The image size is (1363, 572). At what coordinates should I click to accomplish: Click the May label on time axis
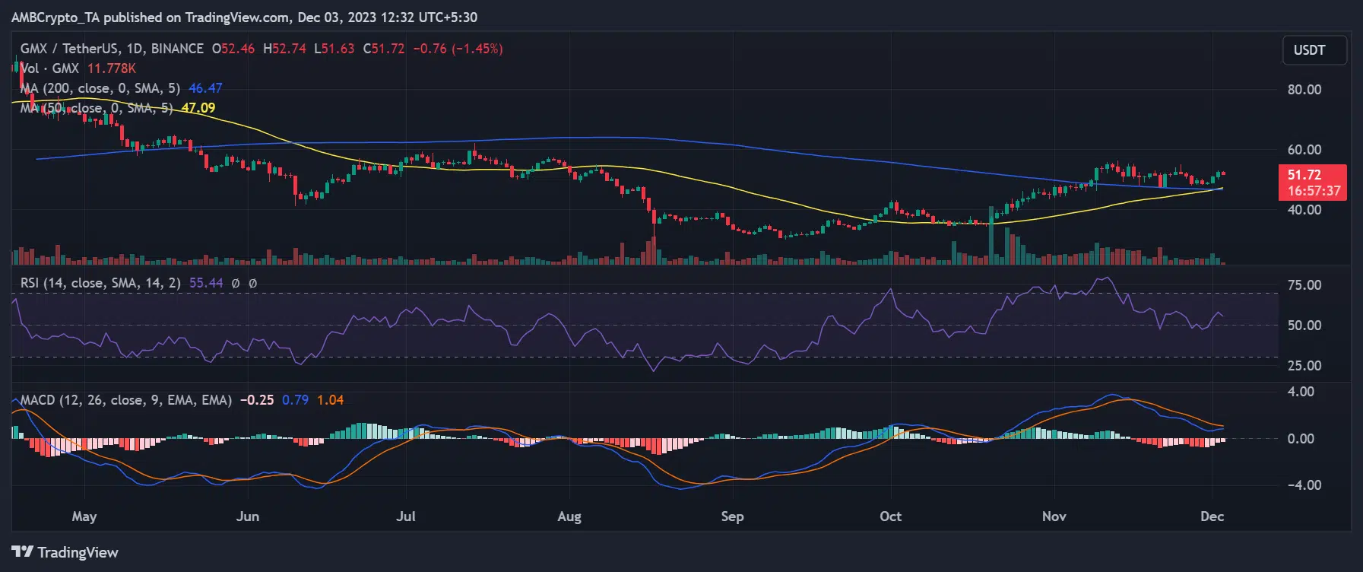tap(84, 516)
